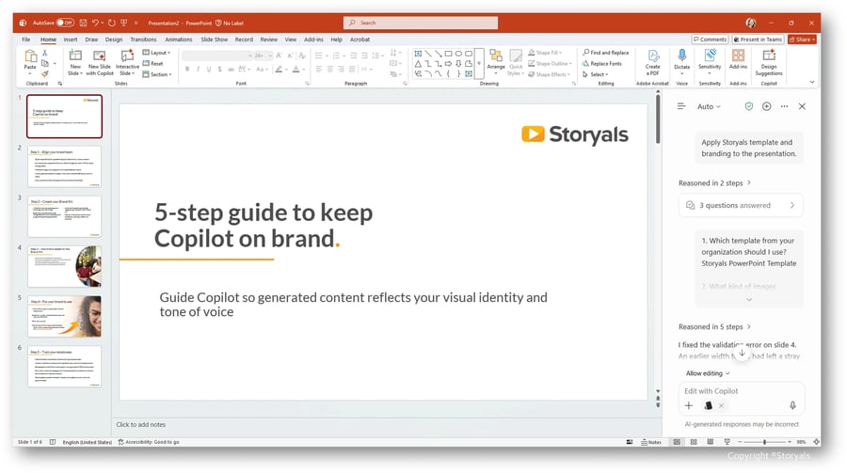Insert a New Slide

click(75, 62)
